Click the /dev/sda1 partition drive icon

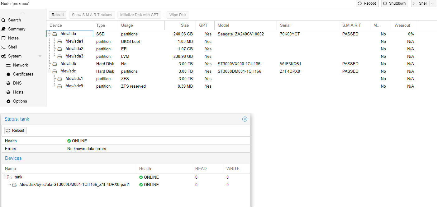pyautogui.click(x=59, y=41)
